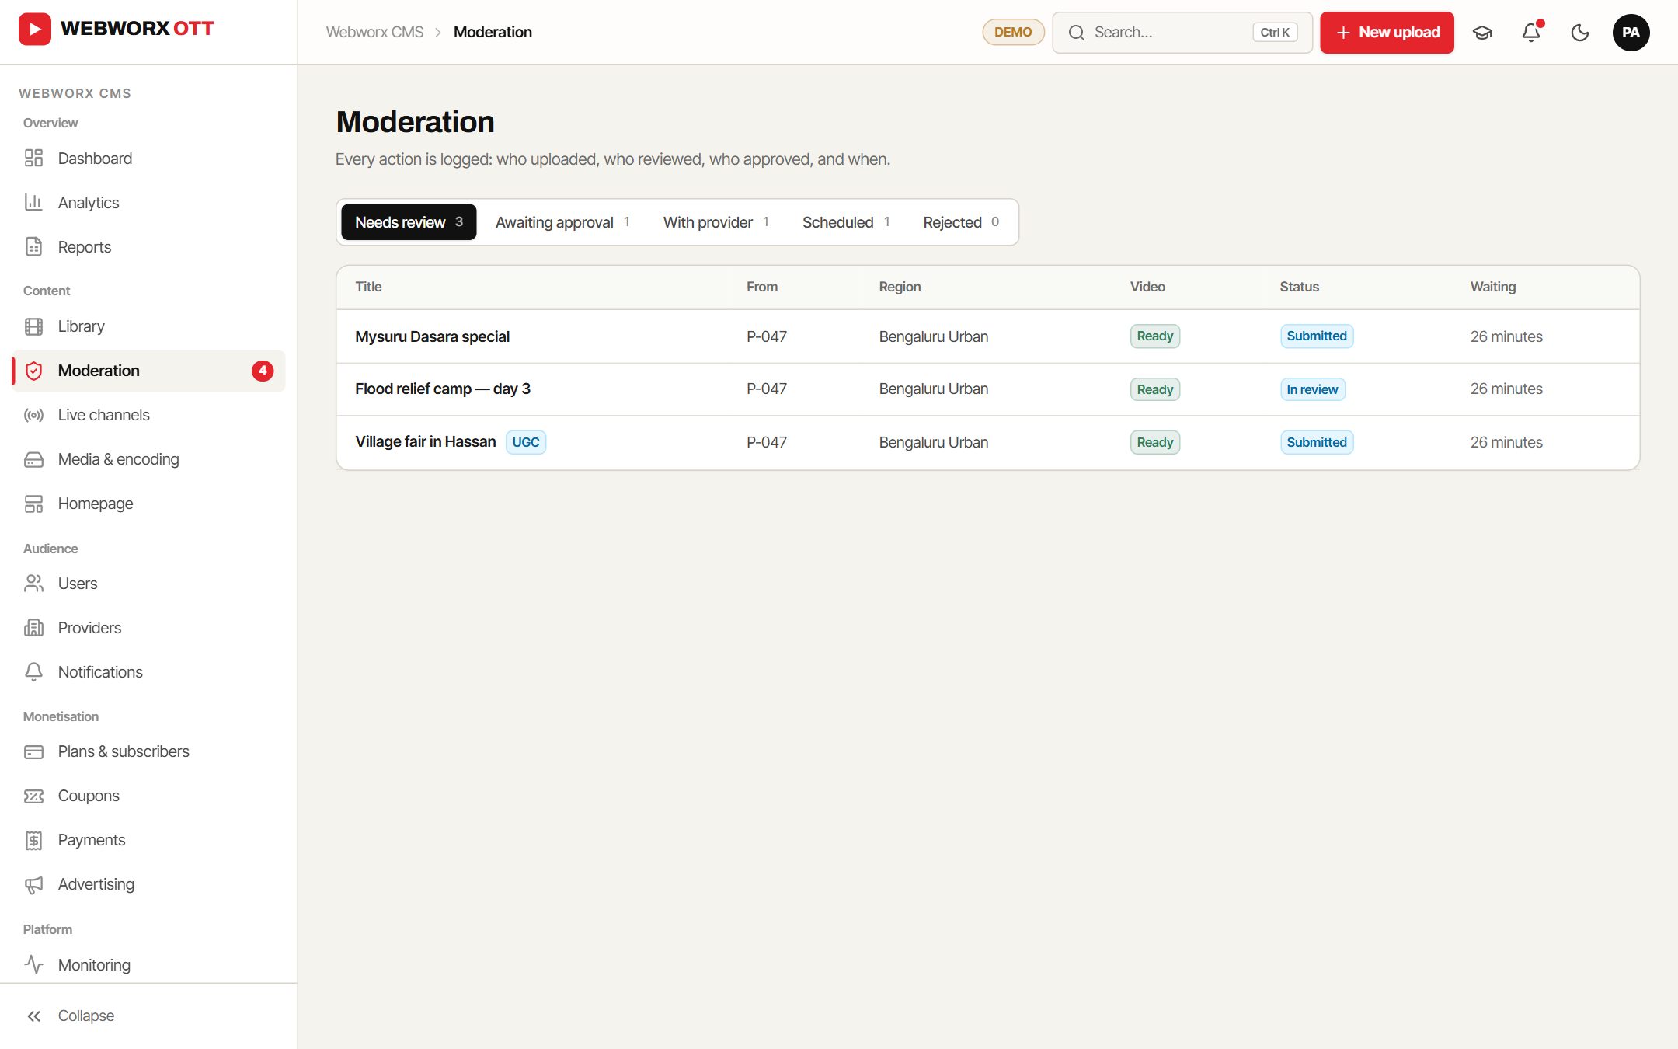
Task: Click the Advertising megaphone icon
Action: [33, 884]
